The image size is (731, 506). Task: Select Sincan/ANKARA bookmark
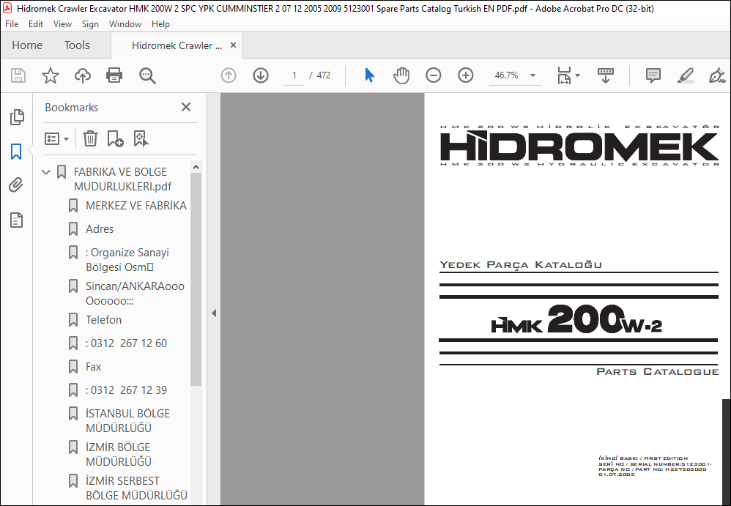click(135, 294)
